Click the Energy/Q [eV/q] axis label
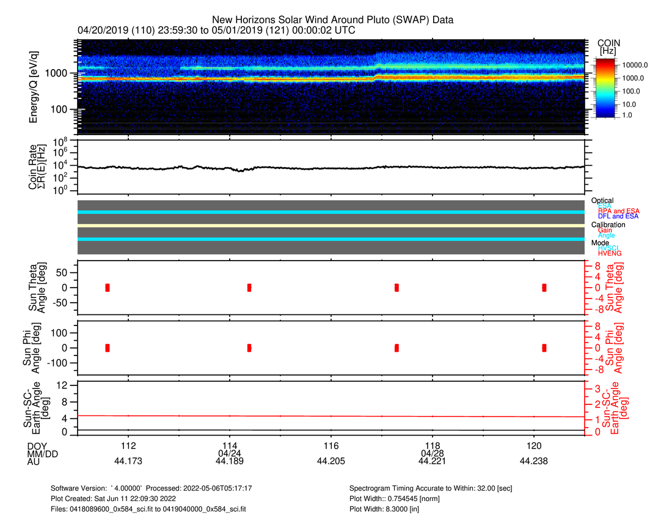The height and width of the screenshot is (520, 672). (x=34, y=86)
